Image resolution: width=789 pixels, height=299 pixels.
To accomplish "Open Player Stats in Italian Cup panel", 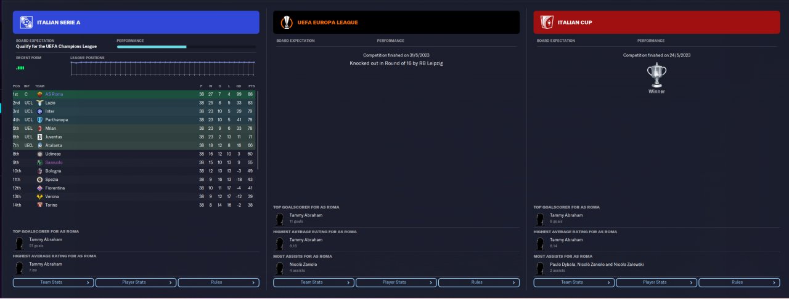I will coord(656,282).
